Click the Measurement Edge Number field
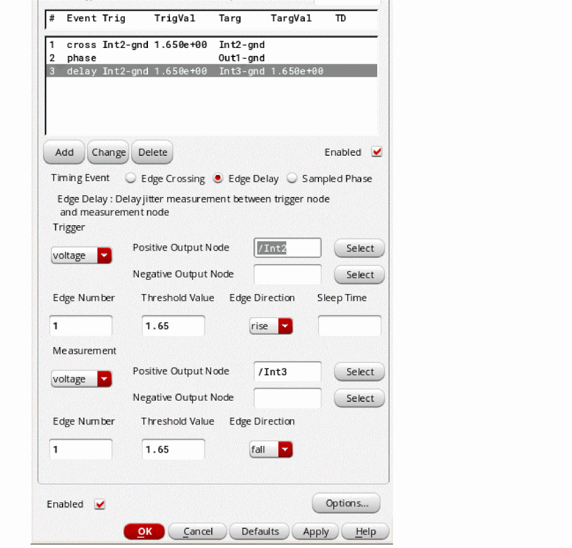This screenshot has width=572, height=548. click(81, 449)
